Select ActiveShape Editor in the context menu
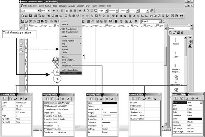Image resolution: width=205 pixels, height=137 pixels. point(70,69)
